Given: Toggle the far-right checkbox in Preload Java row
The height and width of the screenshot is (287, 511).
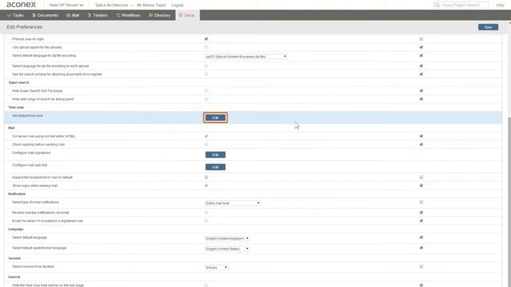Looking at the screenshot, I should click(x=421, y=39).
